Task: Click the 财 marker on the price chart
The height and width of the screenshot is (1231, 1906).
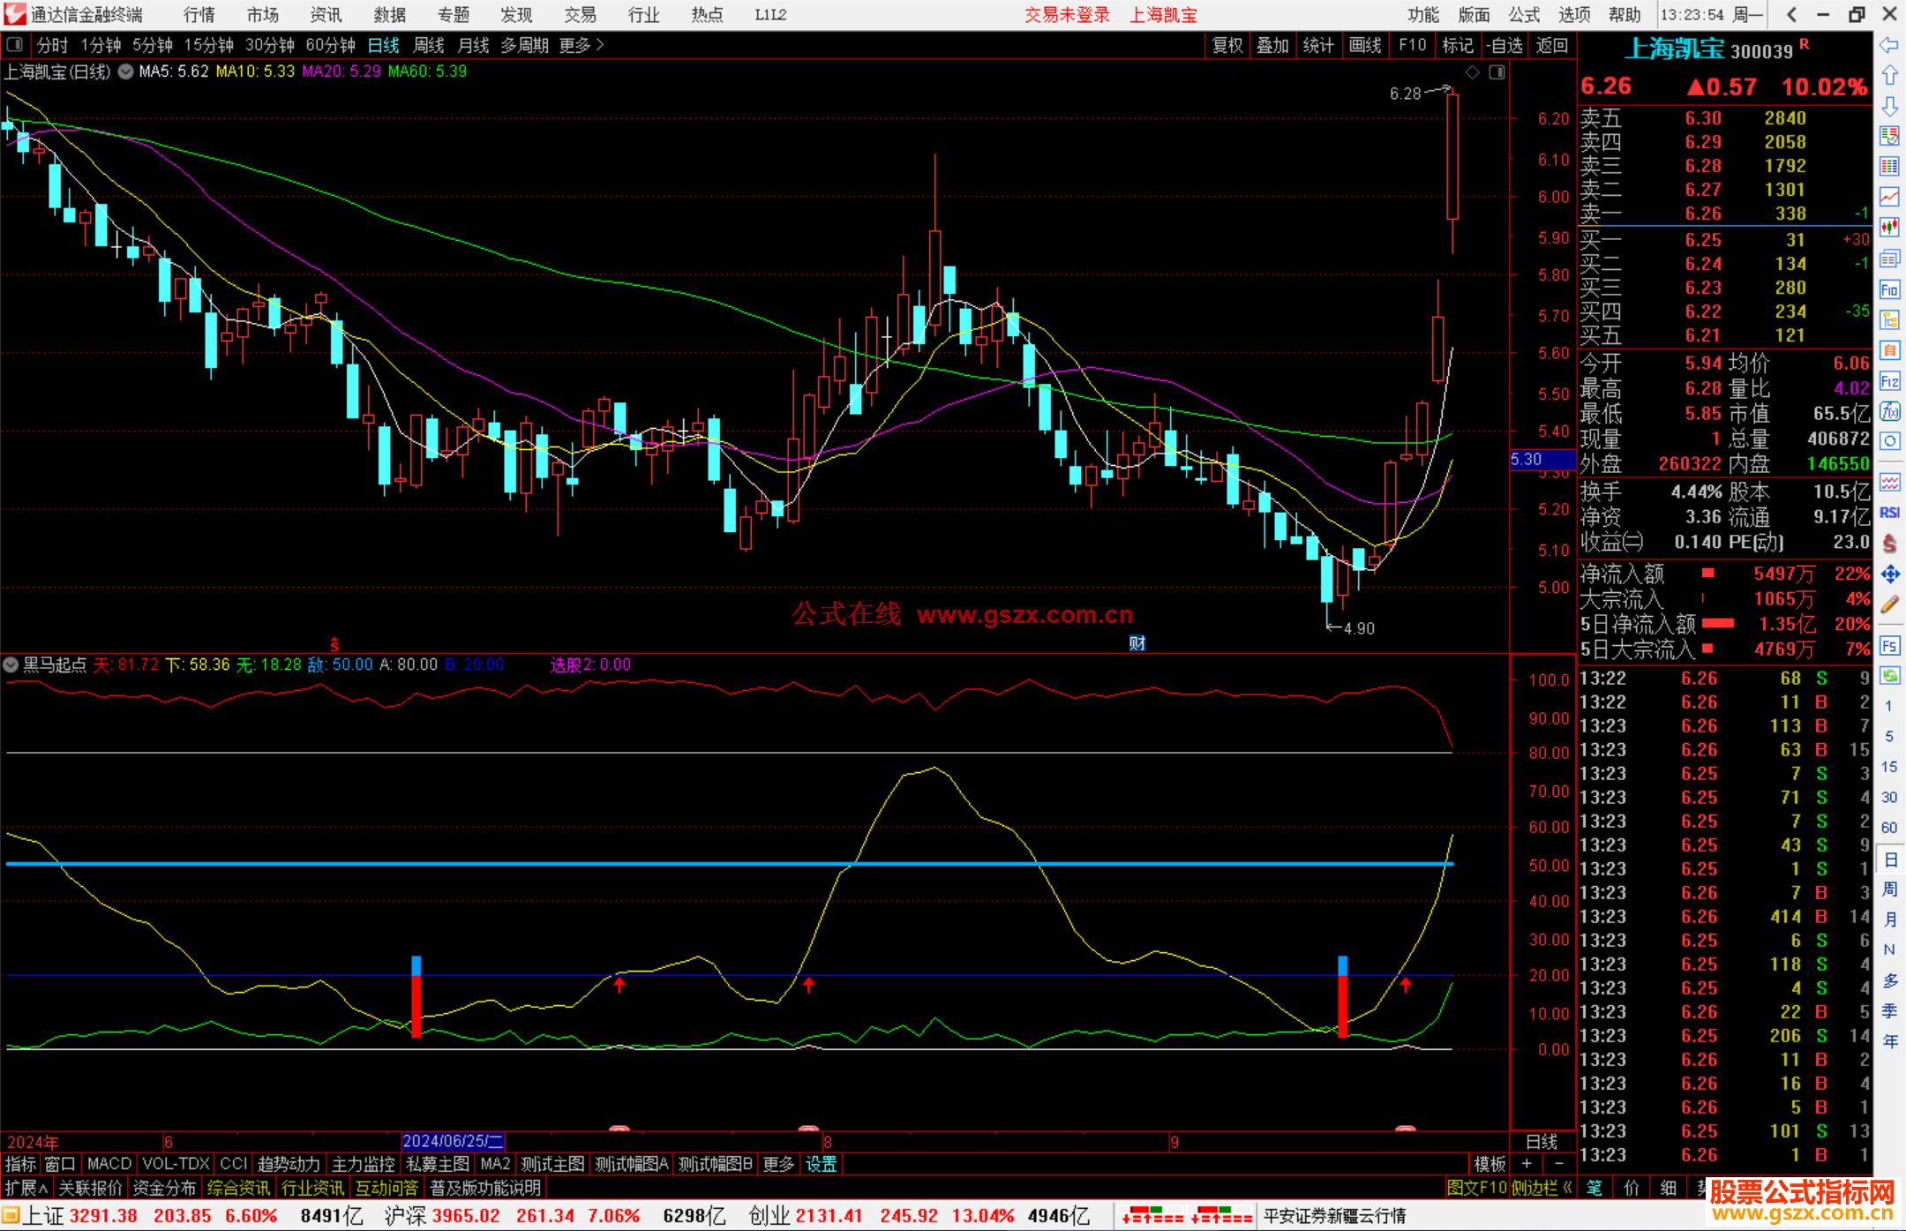Action: [x=1137, y=643]
